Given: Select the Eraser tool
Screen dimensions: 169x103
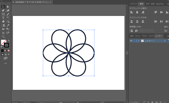Looking at the screenshot, I should (3, 22).
